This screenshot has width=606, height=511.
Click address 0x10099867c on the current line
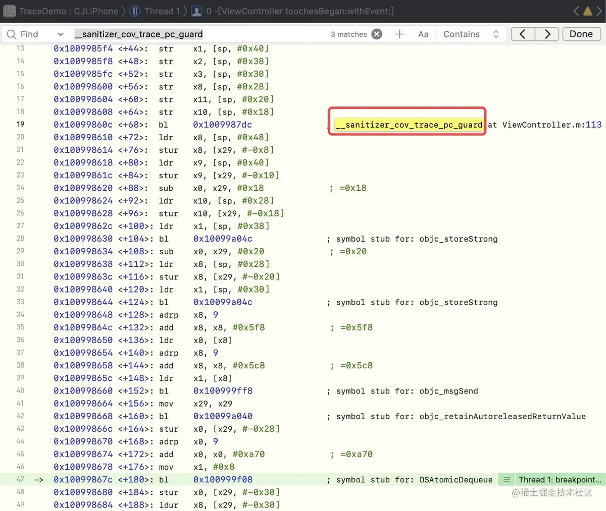83,480
